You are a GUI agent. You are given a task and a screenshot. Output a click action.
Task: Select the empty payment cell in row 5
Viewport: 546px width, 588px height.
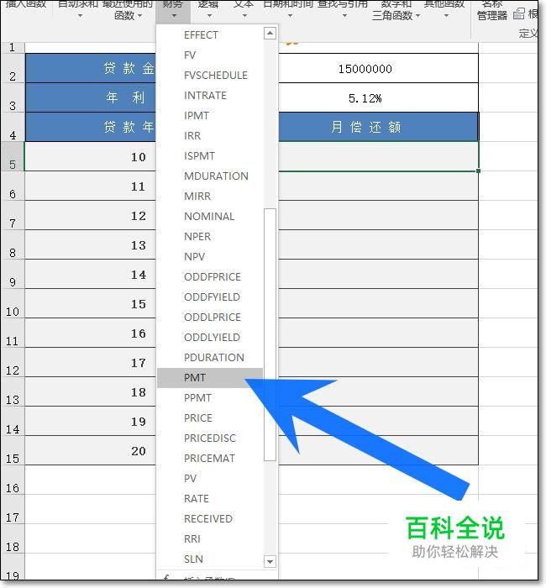[x=378, y=157]
